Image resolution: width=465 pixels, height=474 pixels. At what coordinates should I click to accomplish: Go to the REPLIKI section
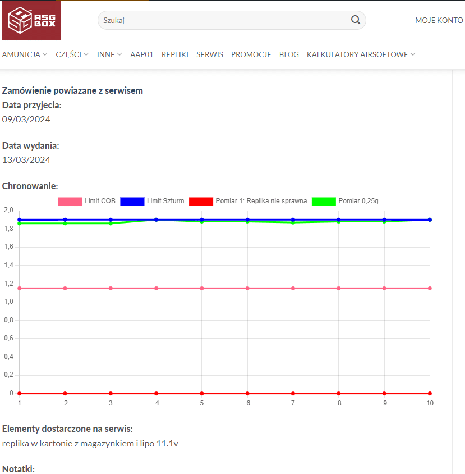click(x=175, y=54)
